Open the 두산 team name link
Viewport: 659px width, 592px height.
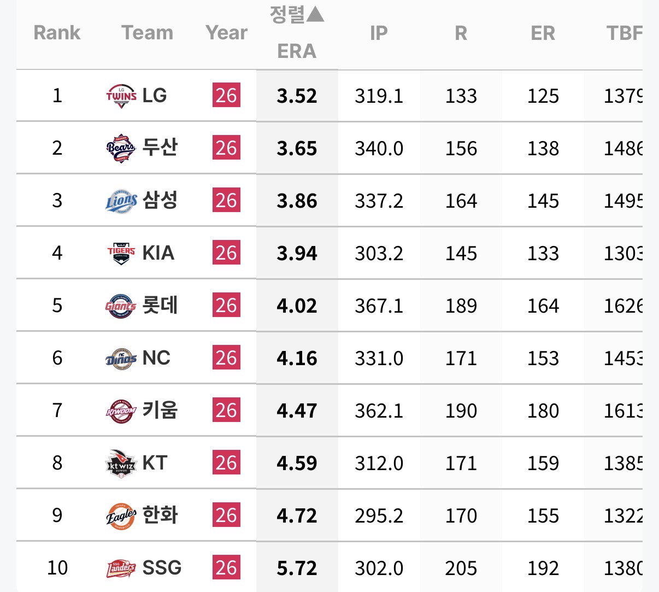pyautogui.click(x=160, y=148)
